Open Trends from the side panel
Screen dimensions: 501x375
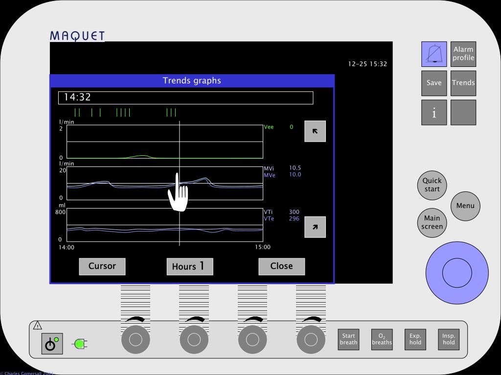tap(463, 83)
